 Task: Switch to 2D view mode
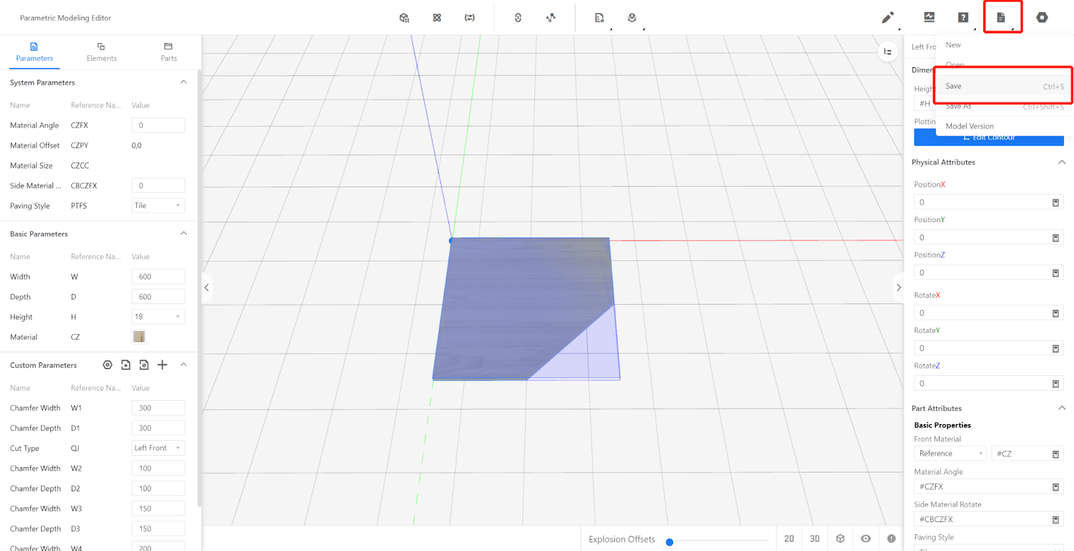click(x=789, y=539)
